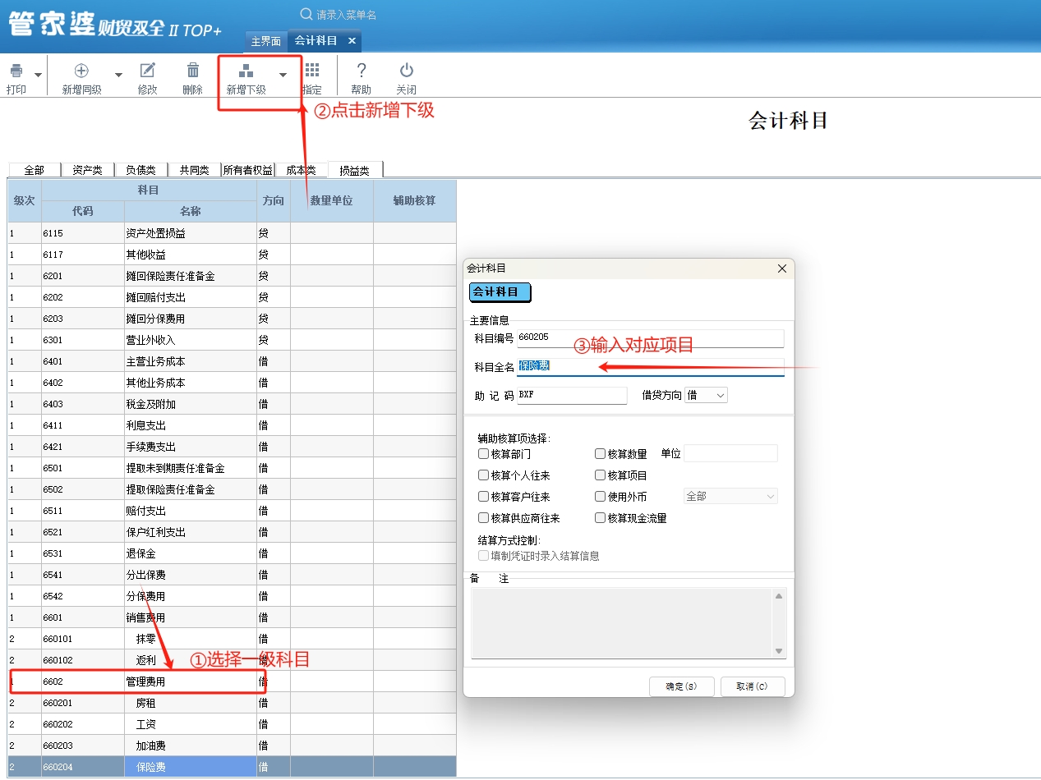This screenshot has width=1041, height=780.
Task: Toggle the 核算客户往来 checkbox
Action: point(483,497)
